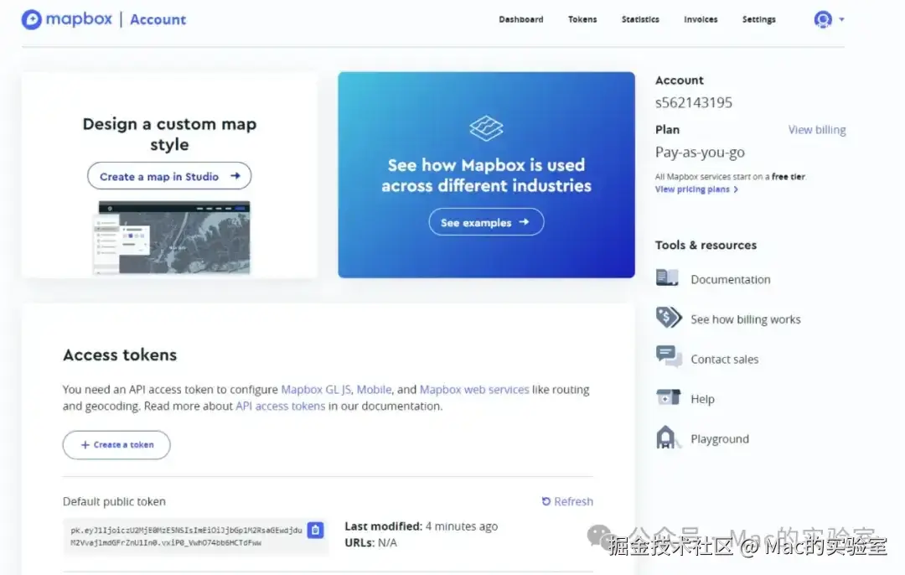Click the arrow in Create a map button
905x575 pixels.
(235, 176)
